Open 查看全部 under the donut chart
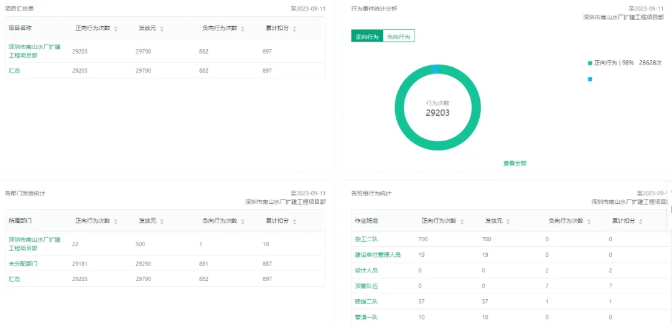The width and height of the screenshot is (672, 324). (515, 164)
